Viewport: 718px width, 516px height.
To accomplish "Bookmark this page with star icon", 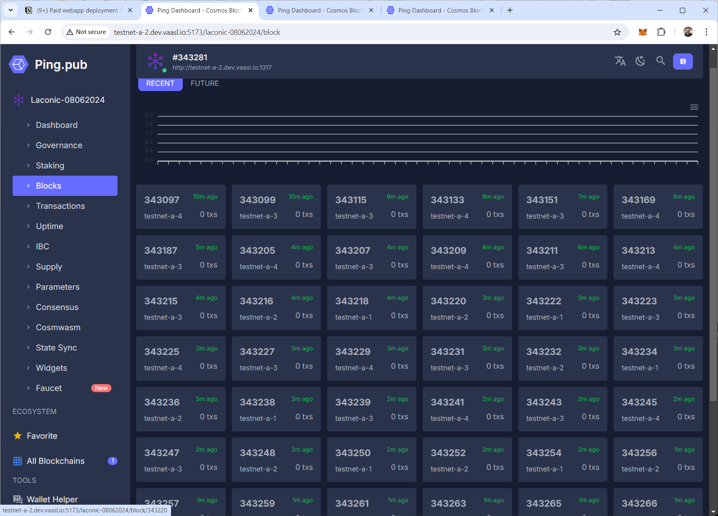I will click(x=617, y=32).
